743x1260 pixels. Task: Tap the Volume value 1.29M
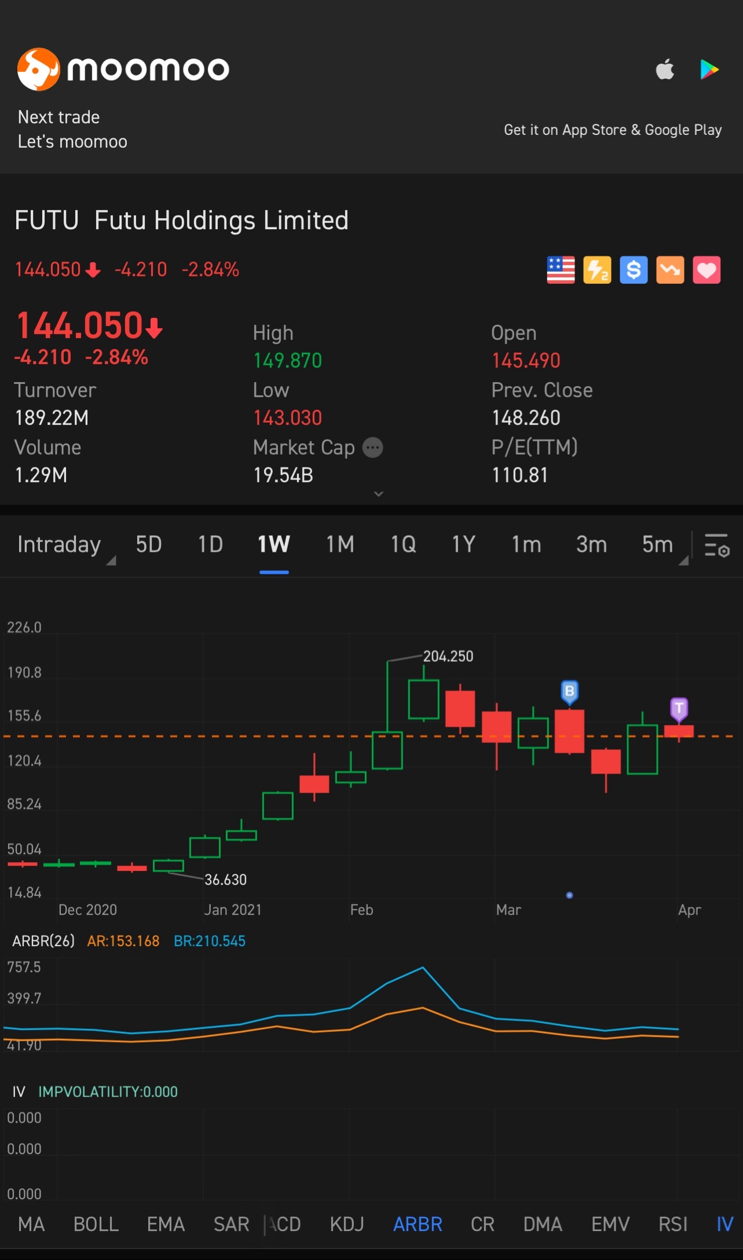[x=41, y=475]
